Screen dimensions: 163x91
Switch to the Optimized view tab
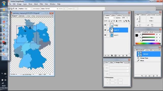pyautogui.click(x=22, y=16)
